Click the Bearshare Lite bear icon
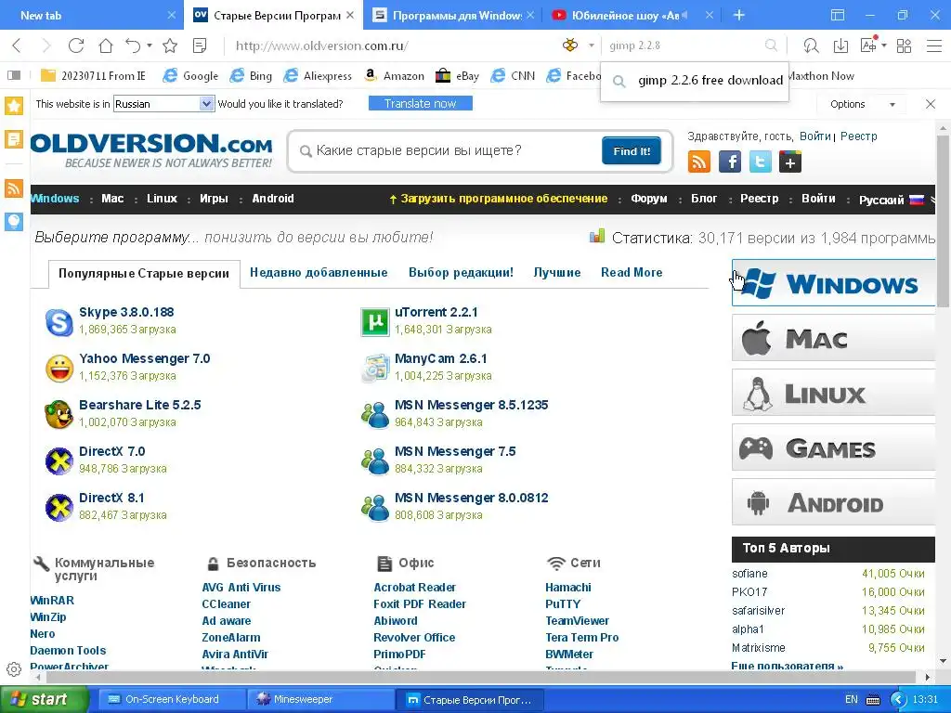 [x=59, y=415]
